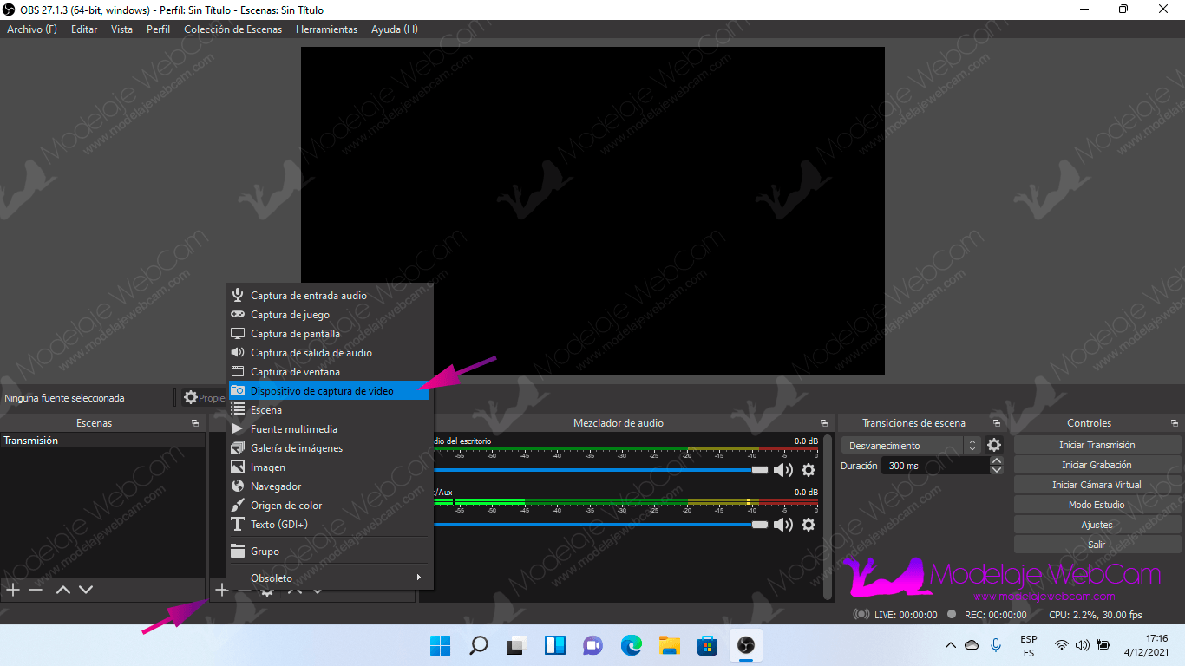Click Iniciar Transmisión button
The height and width of the screenshot is (666, 1185).
(1097, 445)
